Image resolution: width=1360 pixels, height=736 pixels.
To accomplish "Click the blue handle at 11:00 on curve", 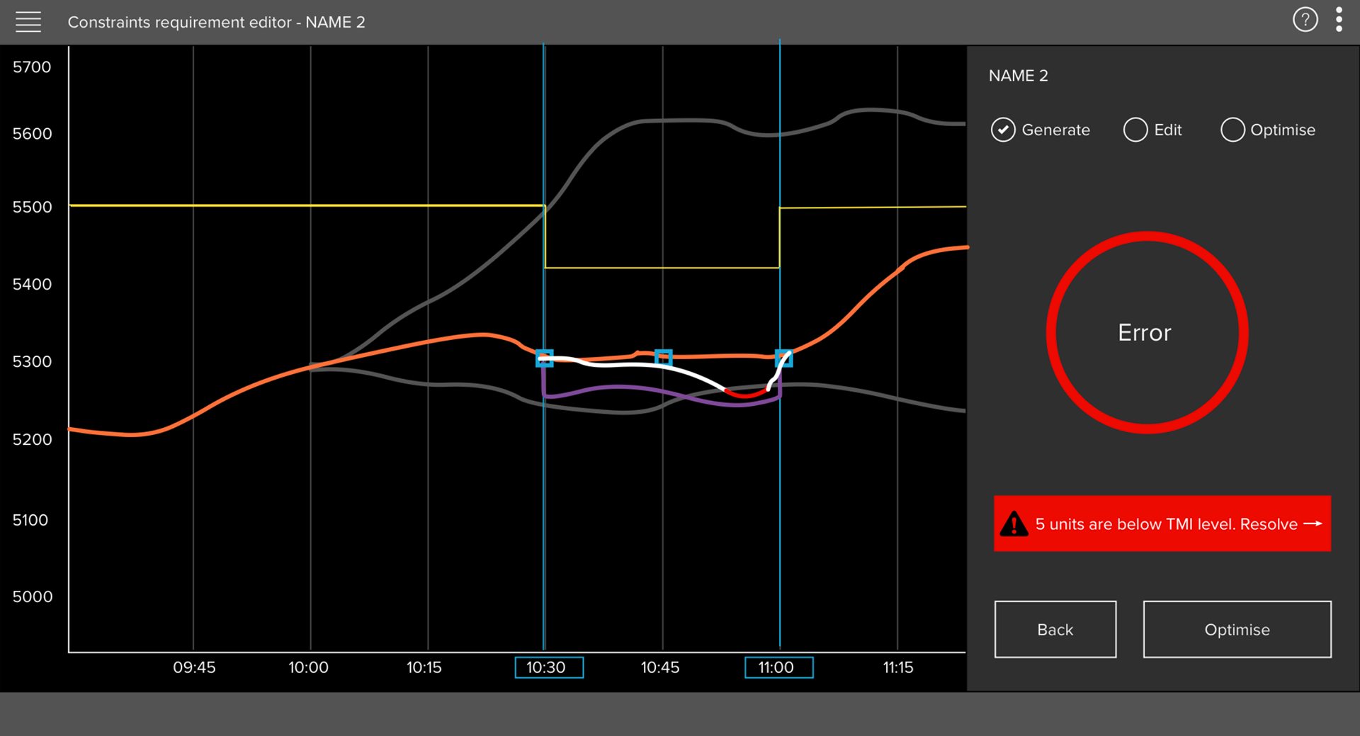I will tap(783, 358).
